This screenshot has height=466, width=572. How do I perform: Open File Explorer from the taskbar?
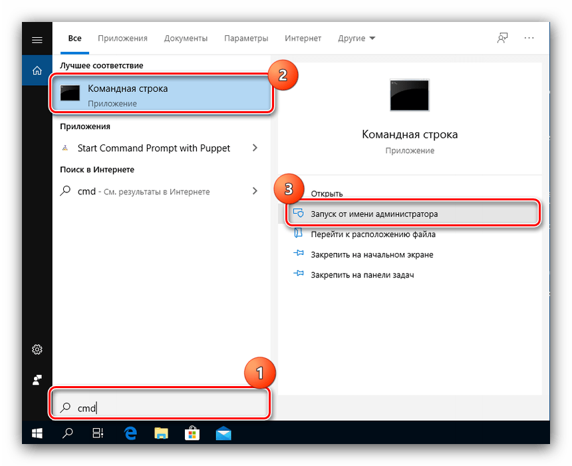[161, 433]
